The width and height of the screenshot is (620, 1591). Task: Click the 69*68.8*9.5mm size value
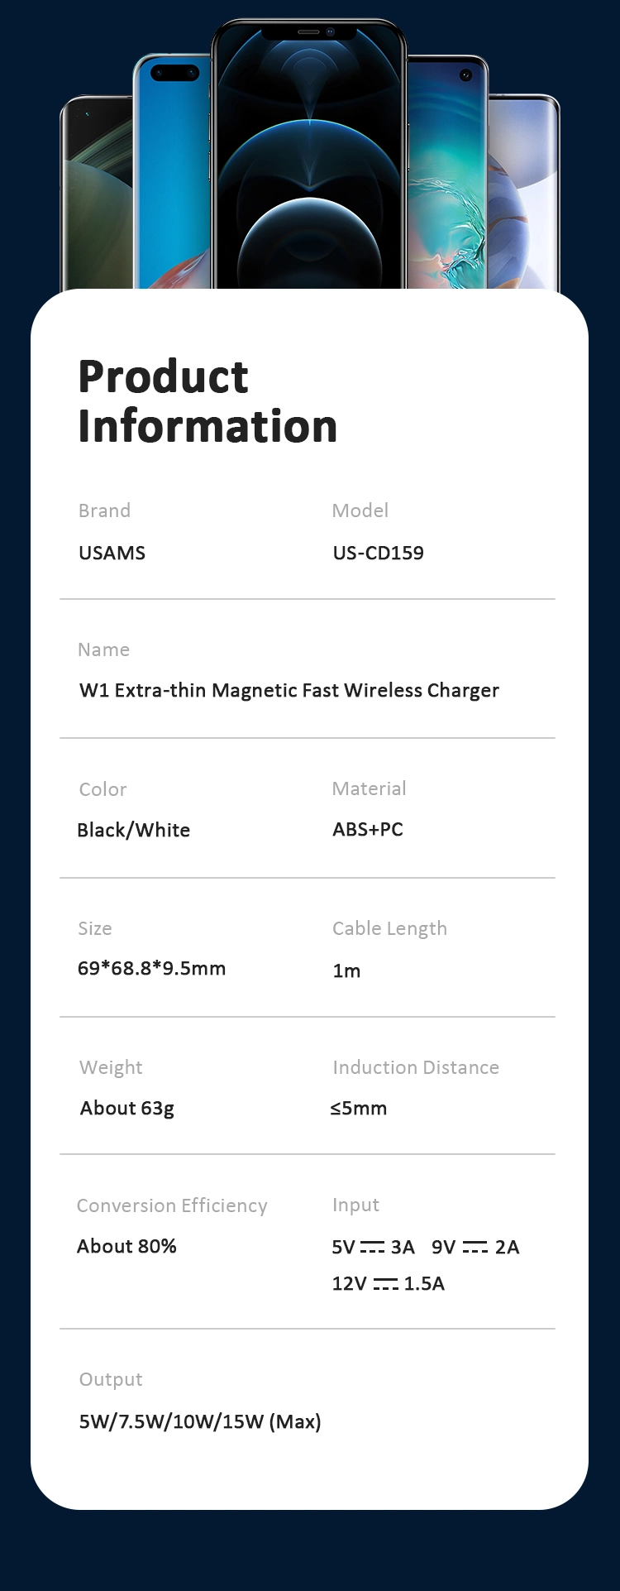pyautogui.click(x=151, y=968)
